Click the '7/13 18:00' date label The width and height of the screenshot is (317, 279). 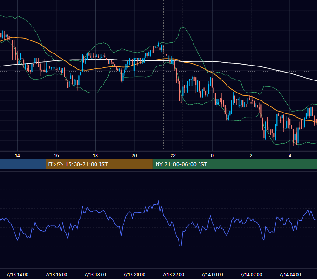tap(95, 274)
